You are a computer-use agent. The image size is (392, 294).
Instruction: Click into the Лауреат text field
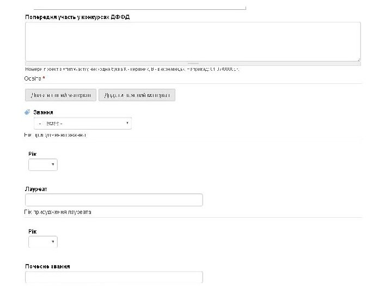[x=114, y=200]
